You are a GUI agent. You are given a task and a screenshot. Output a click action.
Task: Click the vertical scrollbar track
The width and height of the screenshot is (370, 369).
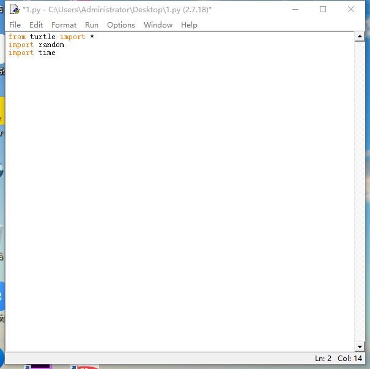tap(360, 192)
